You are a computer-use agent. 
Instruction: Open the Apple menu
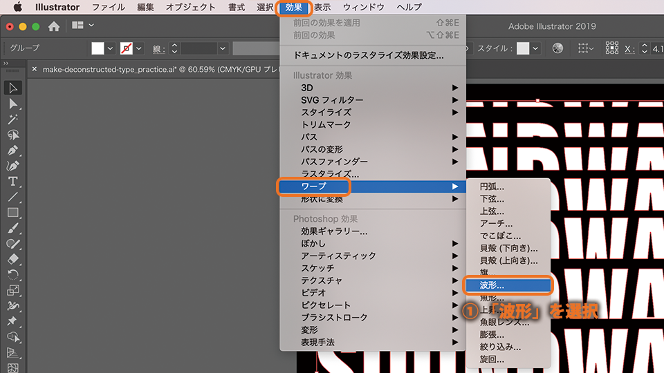coord(18,7)
